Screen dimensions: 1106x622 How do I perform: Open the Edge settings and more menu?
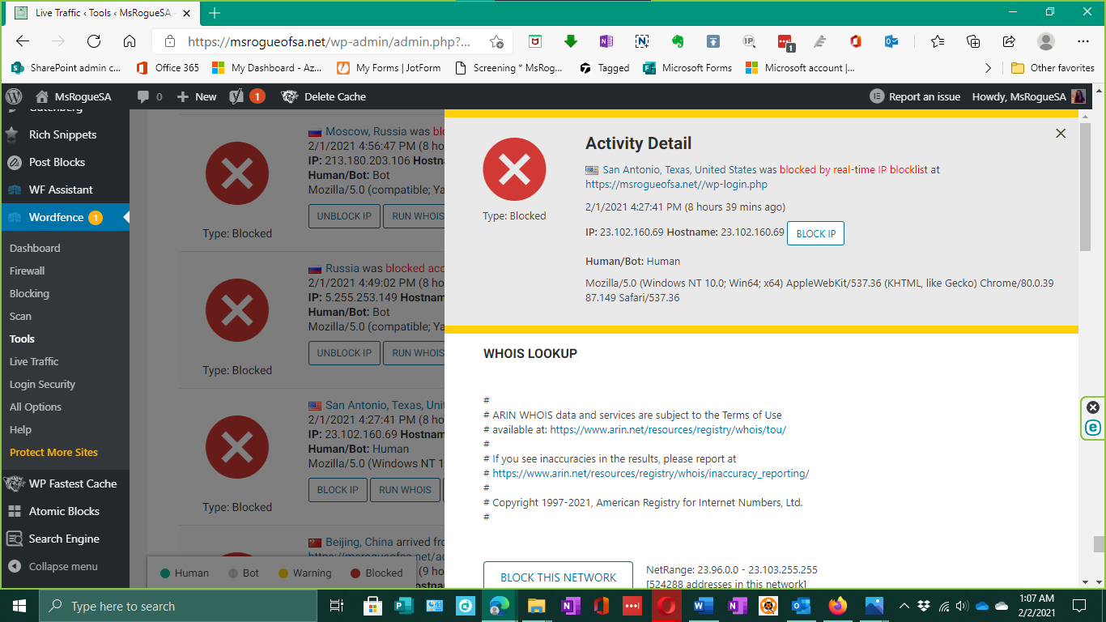(1083, 41)
